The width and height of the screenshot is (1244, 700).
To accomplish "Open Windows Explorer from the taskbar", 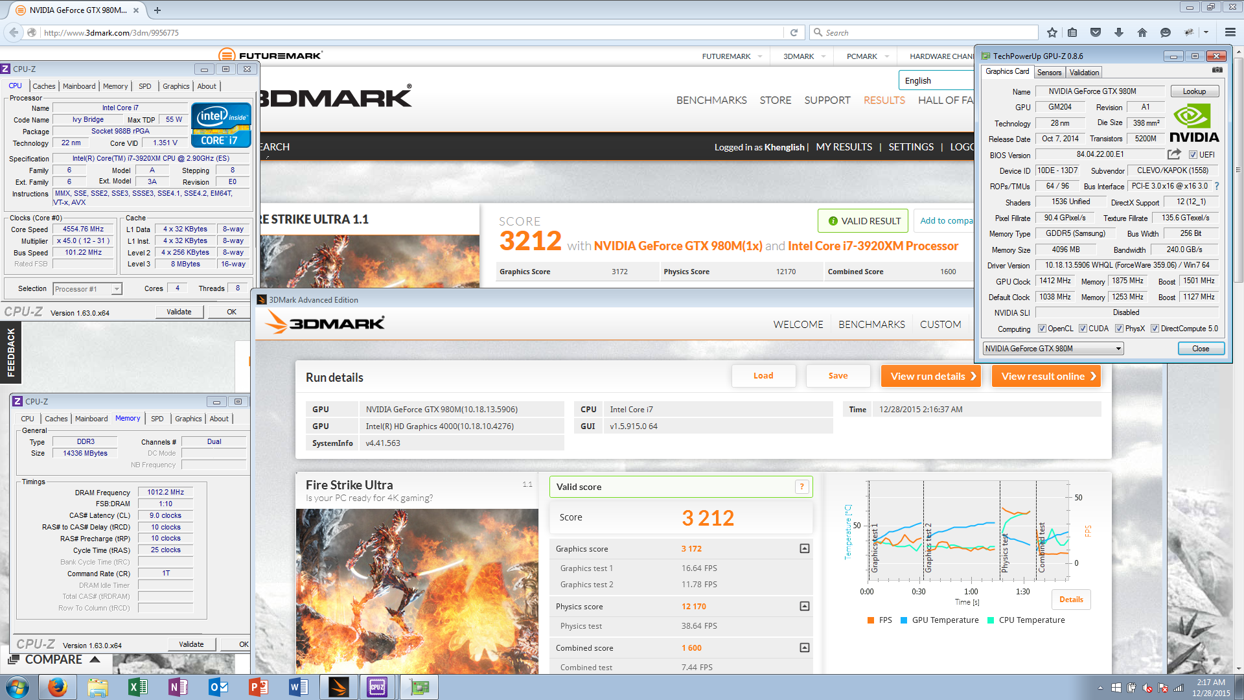I will pyautogui.click(x=98, y=687).
